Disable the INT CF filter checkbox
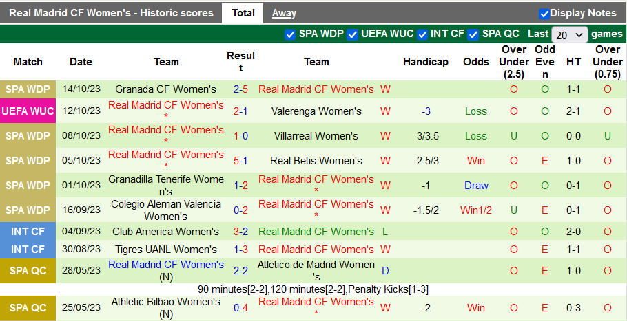 (x=422, y=34)
